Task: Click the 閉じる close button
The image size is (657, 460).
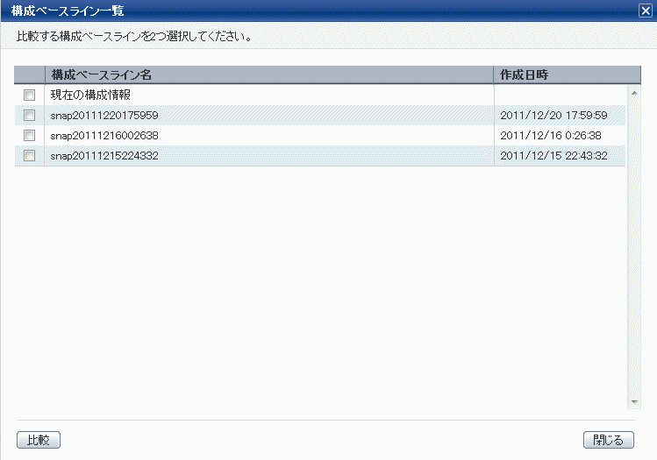Action: (609, 440)
